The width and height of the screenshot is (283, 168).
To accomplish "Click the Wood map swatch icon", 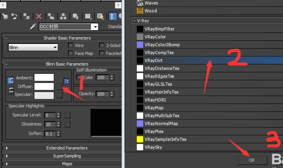I will (140, 11).
